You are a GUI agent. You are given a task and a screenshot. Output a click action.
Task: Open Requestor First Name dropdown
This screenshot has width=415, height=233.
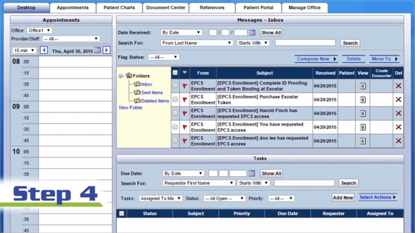[199, 183]
